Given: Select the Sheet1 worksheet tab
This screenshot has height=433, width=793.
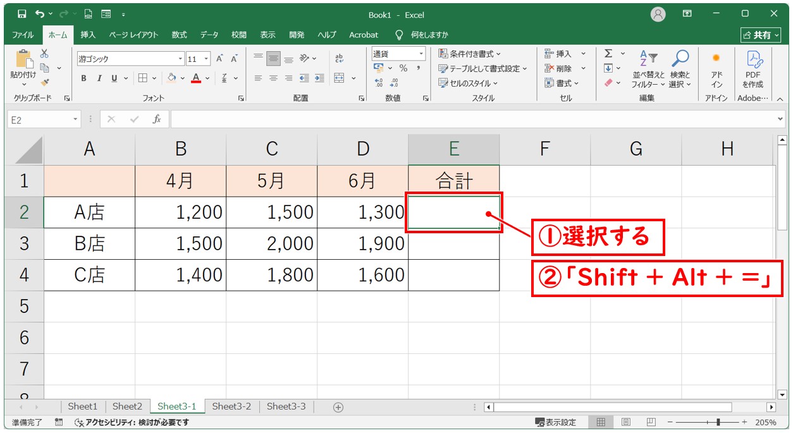Looking at the screenshot, I should (83, 406).
